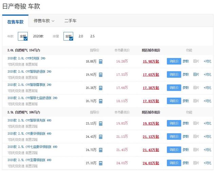
Task: Click 询底价 for the 27.33万 model
Action: coord(174,163)
